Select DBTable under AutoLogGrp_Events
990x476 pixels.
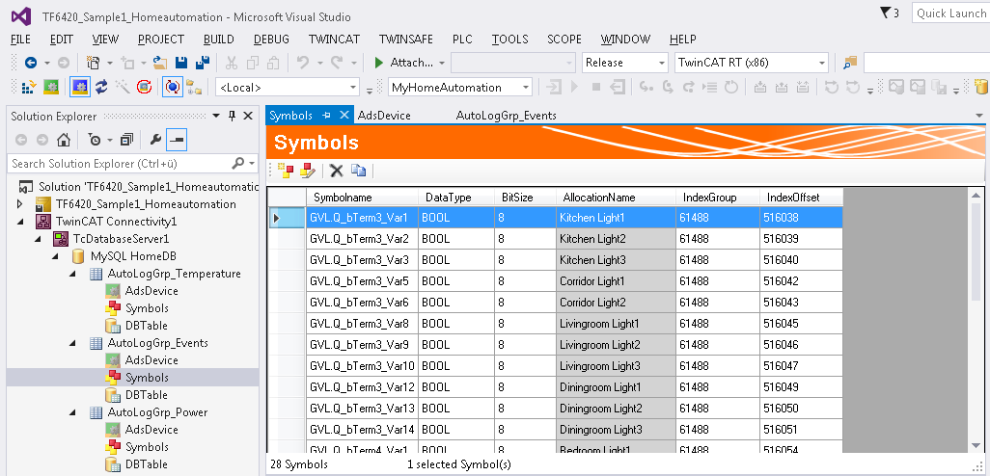coord(146,395)
